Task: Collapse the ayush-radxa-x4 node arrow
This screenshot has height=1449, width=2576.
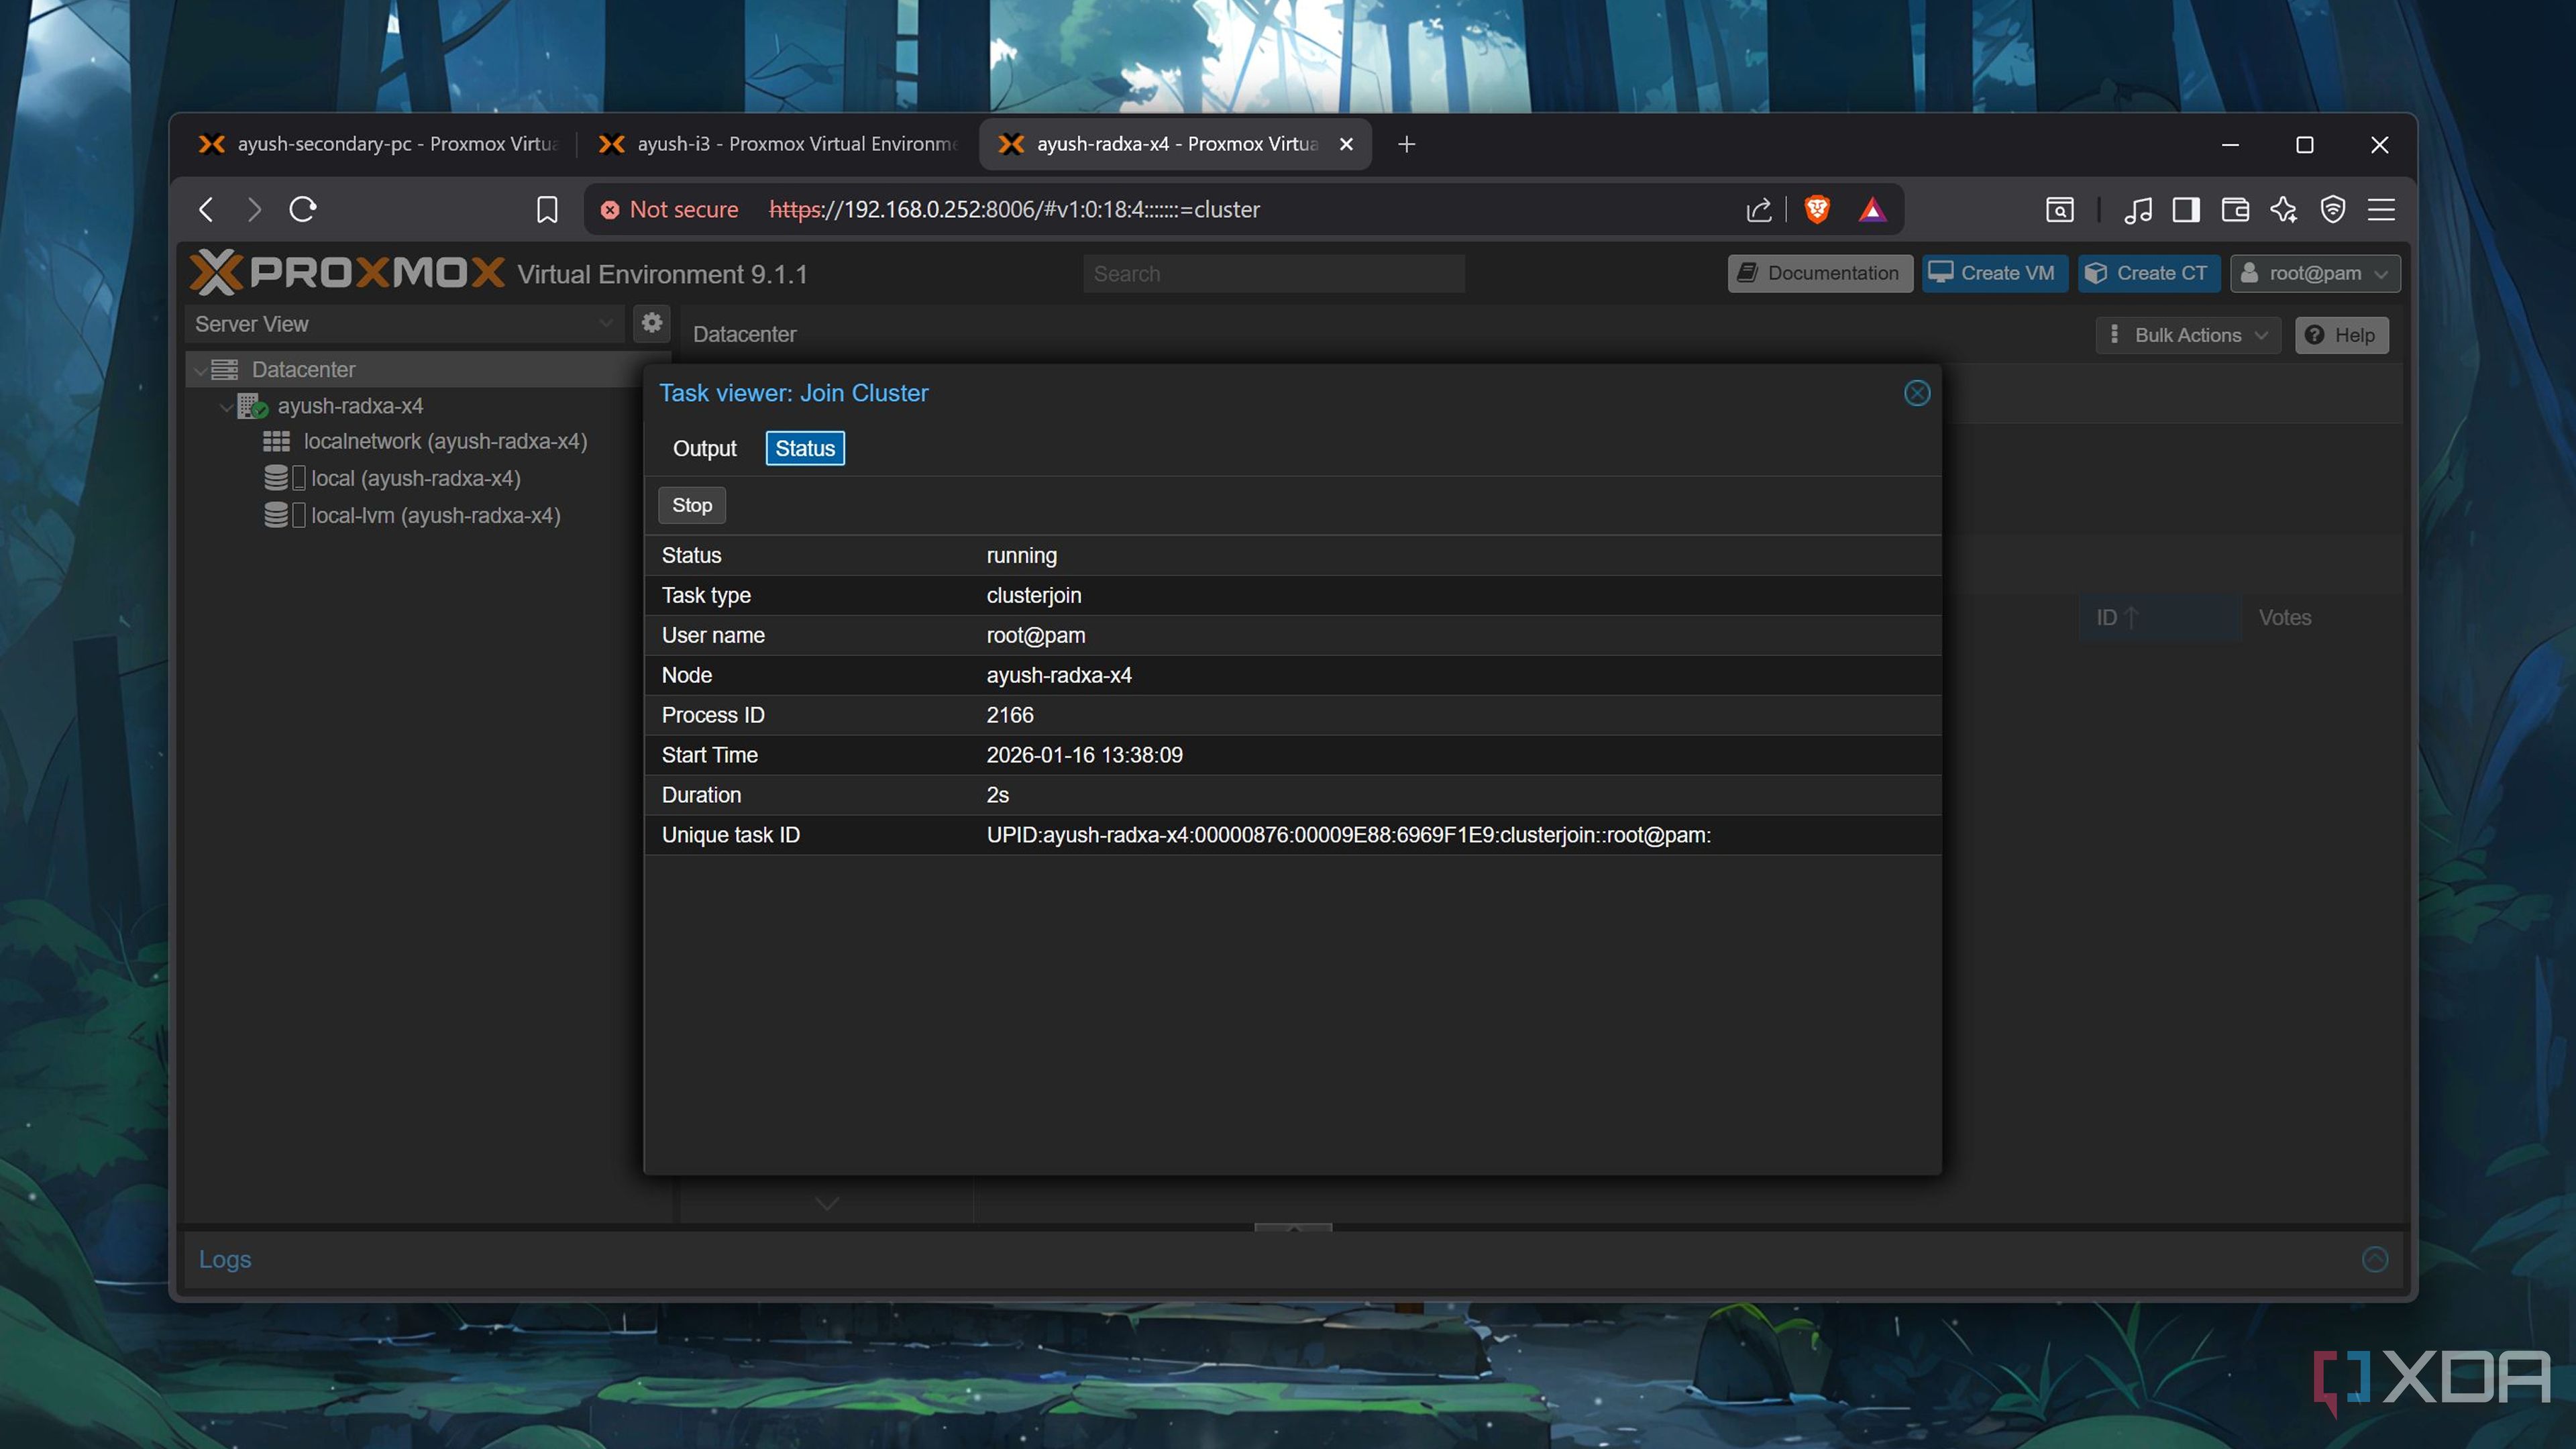Action: pos(226,407)
